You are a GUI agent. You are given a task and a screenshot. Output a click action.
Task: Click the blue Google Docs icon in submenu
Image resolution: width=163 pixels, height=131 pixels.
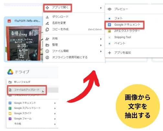pyautogui.click(x=109, y=25)
